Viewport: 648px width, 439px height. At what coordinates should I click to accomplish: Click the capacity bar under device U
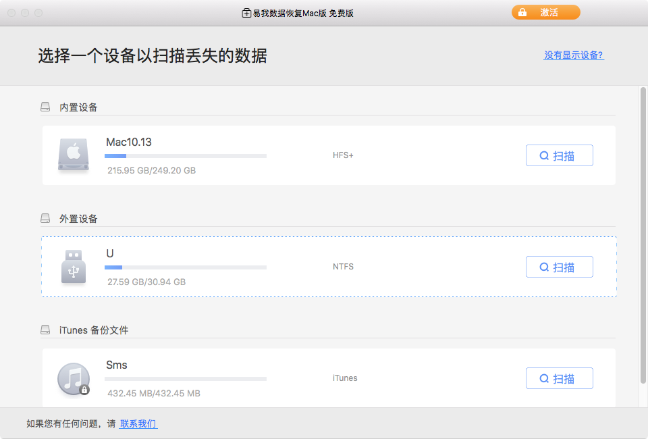186,267
